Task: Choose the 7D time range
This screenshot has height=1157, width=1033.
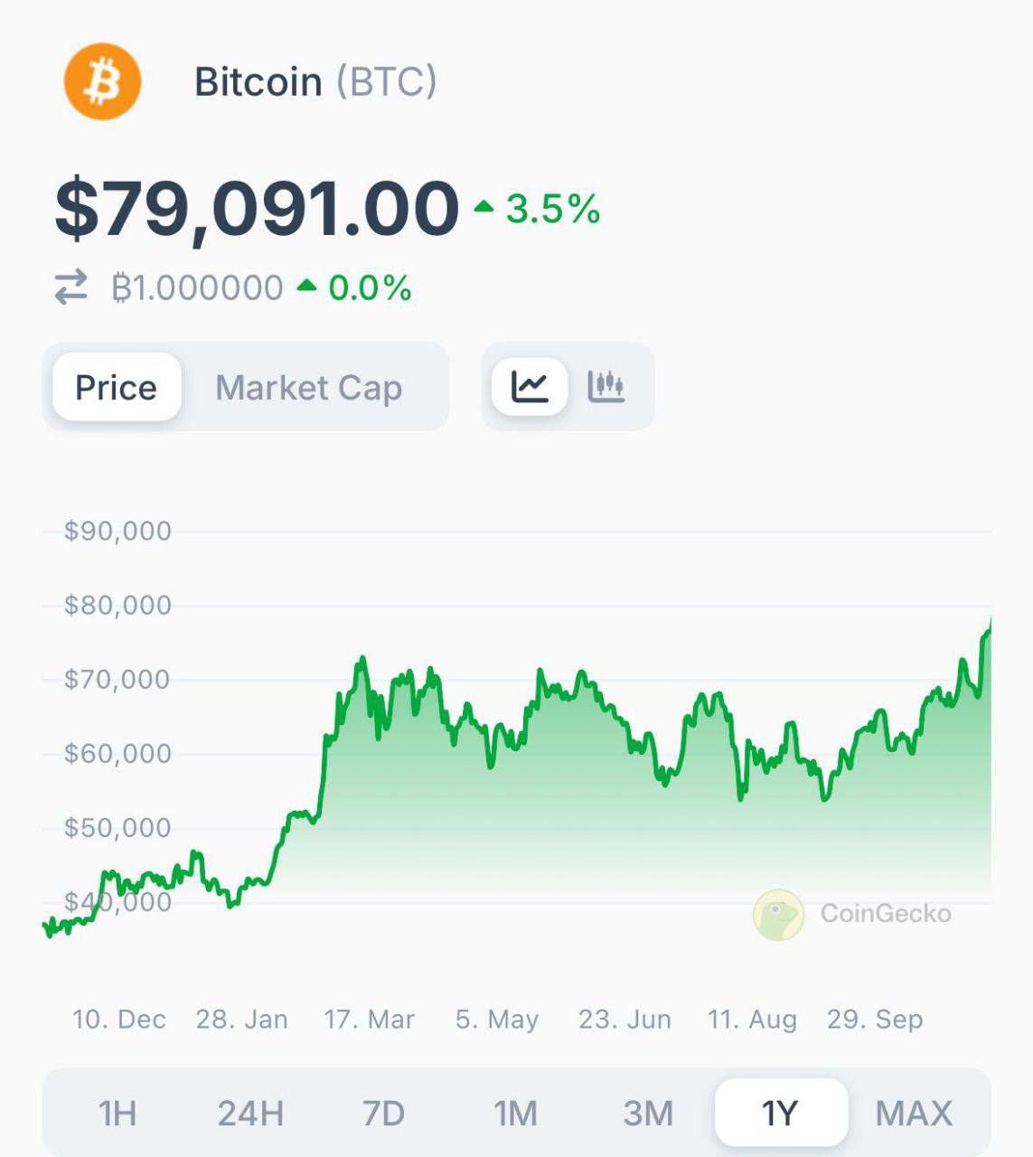Action: click(383, 1113)
